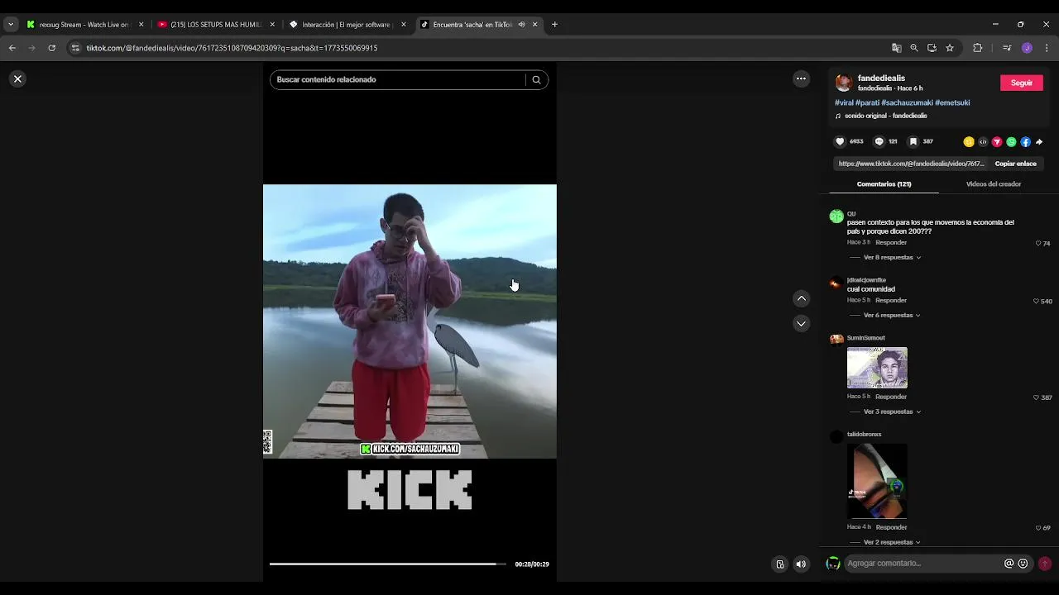
Task: Like the 'cual comunidad' comment
Action: (x=1036, y=302)
